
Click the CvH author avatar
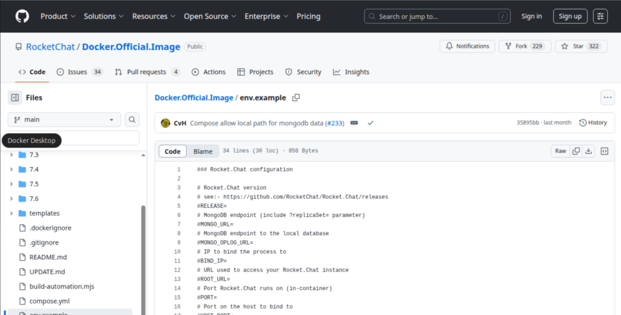pyautogui.click(x=166, y=123)
